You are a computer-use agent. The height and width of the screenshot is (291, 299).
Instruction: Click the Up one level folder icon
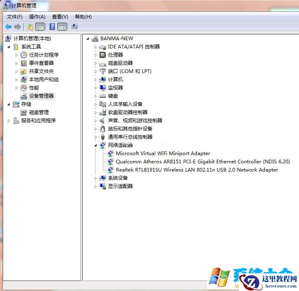click(30, 27)
